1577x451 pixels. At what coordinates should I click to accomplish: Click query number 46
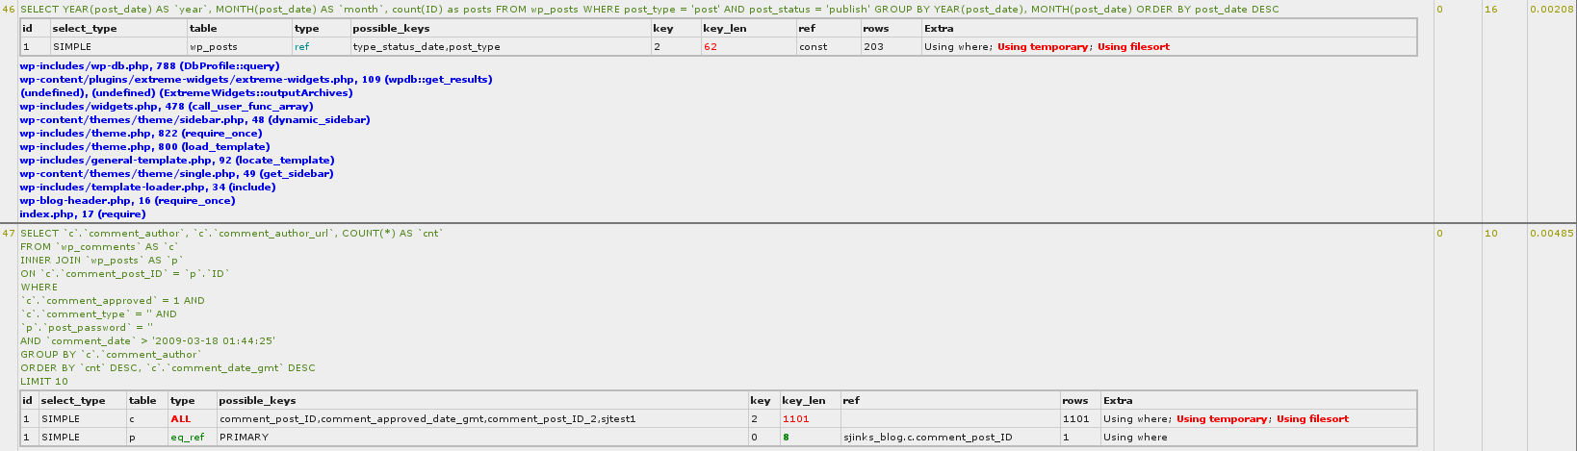pyautogui.click(x=9, y=10)
